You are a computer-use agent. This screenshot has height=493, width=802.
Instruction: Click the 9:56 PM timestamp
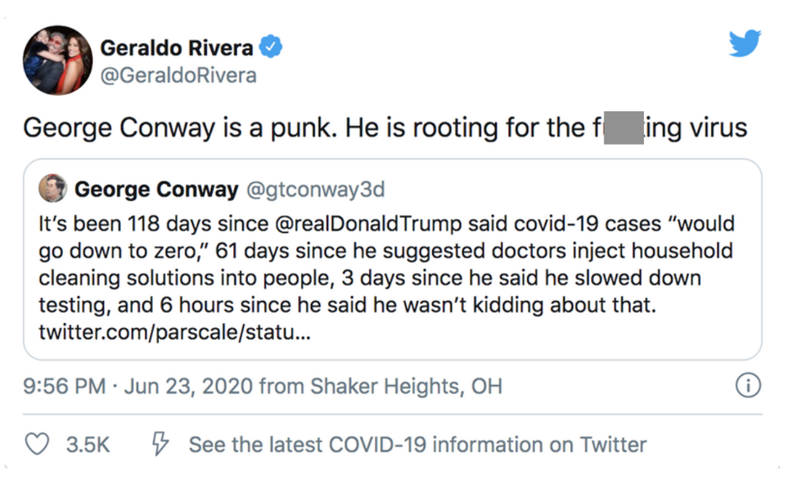click(64, 386)
